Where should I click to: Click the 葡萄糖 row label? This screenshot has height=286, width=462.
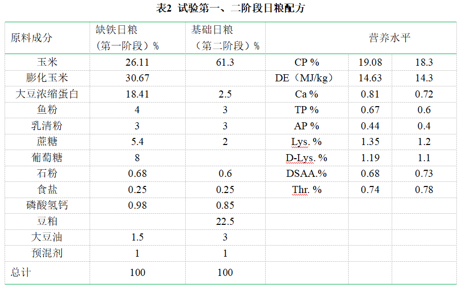[47, 158]
